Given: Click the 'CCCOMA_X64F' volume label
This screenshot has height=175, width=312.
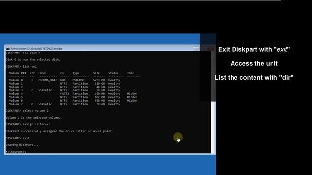Looking at the screenshot, I should 47,80.
